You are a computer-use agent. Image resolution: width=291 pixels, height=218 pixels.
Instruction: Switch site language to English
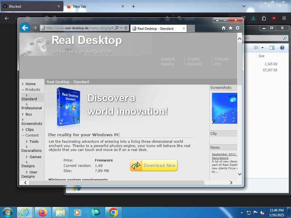(x=194, y=59)
